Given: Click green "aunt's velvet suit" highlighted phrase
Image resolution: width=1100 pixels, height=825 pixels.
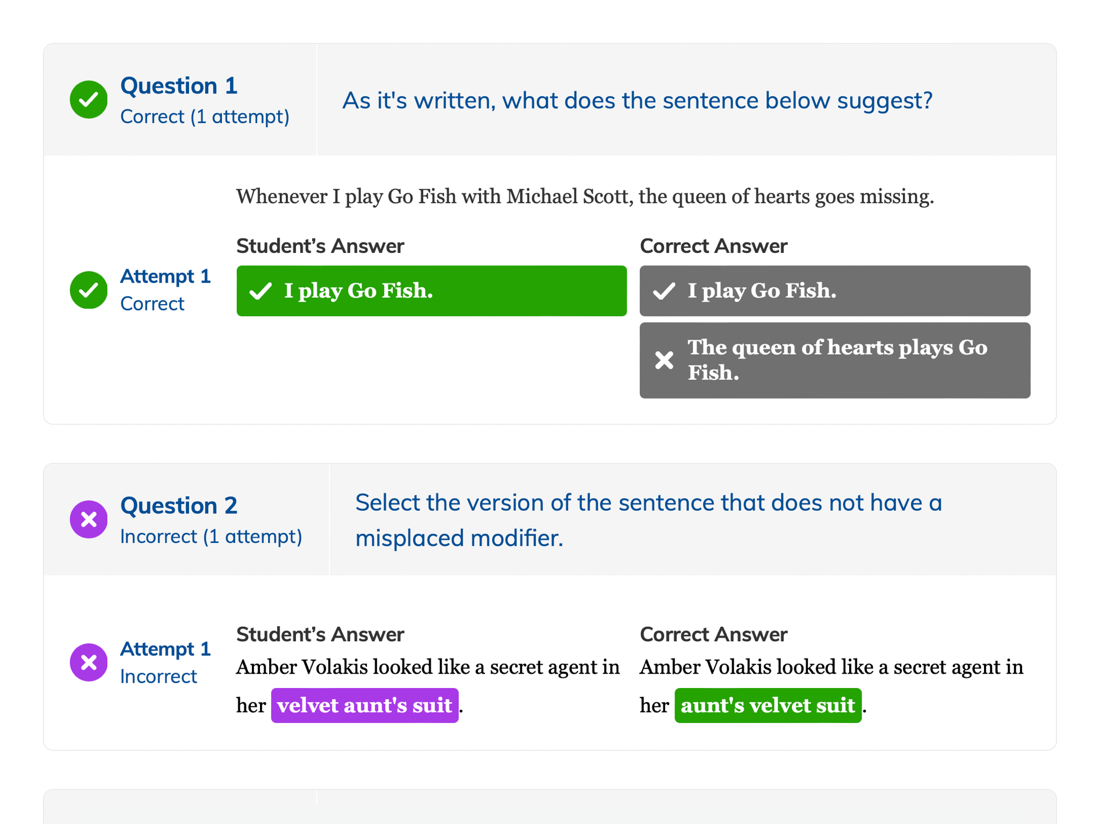Looking at the screenshot, I should (768, 705).
